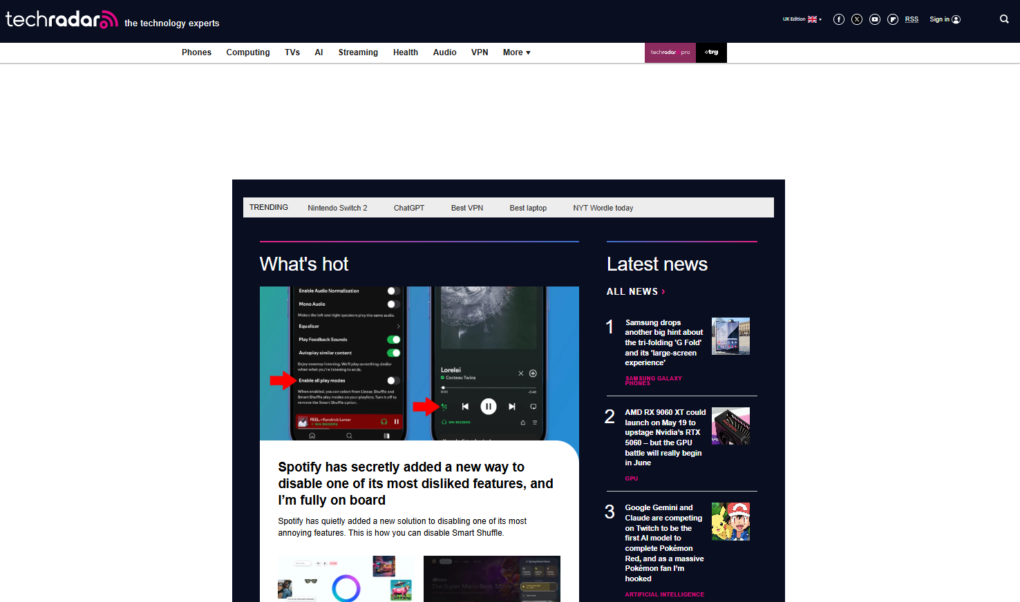The width and height of the screenshot is (1020, 602).
Task: Click the TRG button beside TechRadar Pro
Action: (711, 52)
